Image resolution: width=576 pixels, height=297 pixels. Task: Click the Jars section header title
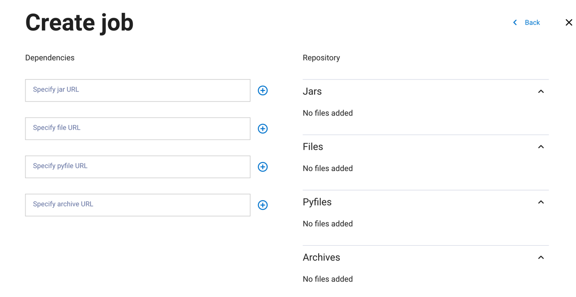click(x=312, y=91)
